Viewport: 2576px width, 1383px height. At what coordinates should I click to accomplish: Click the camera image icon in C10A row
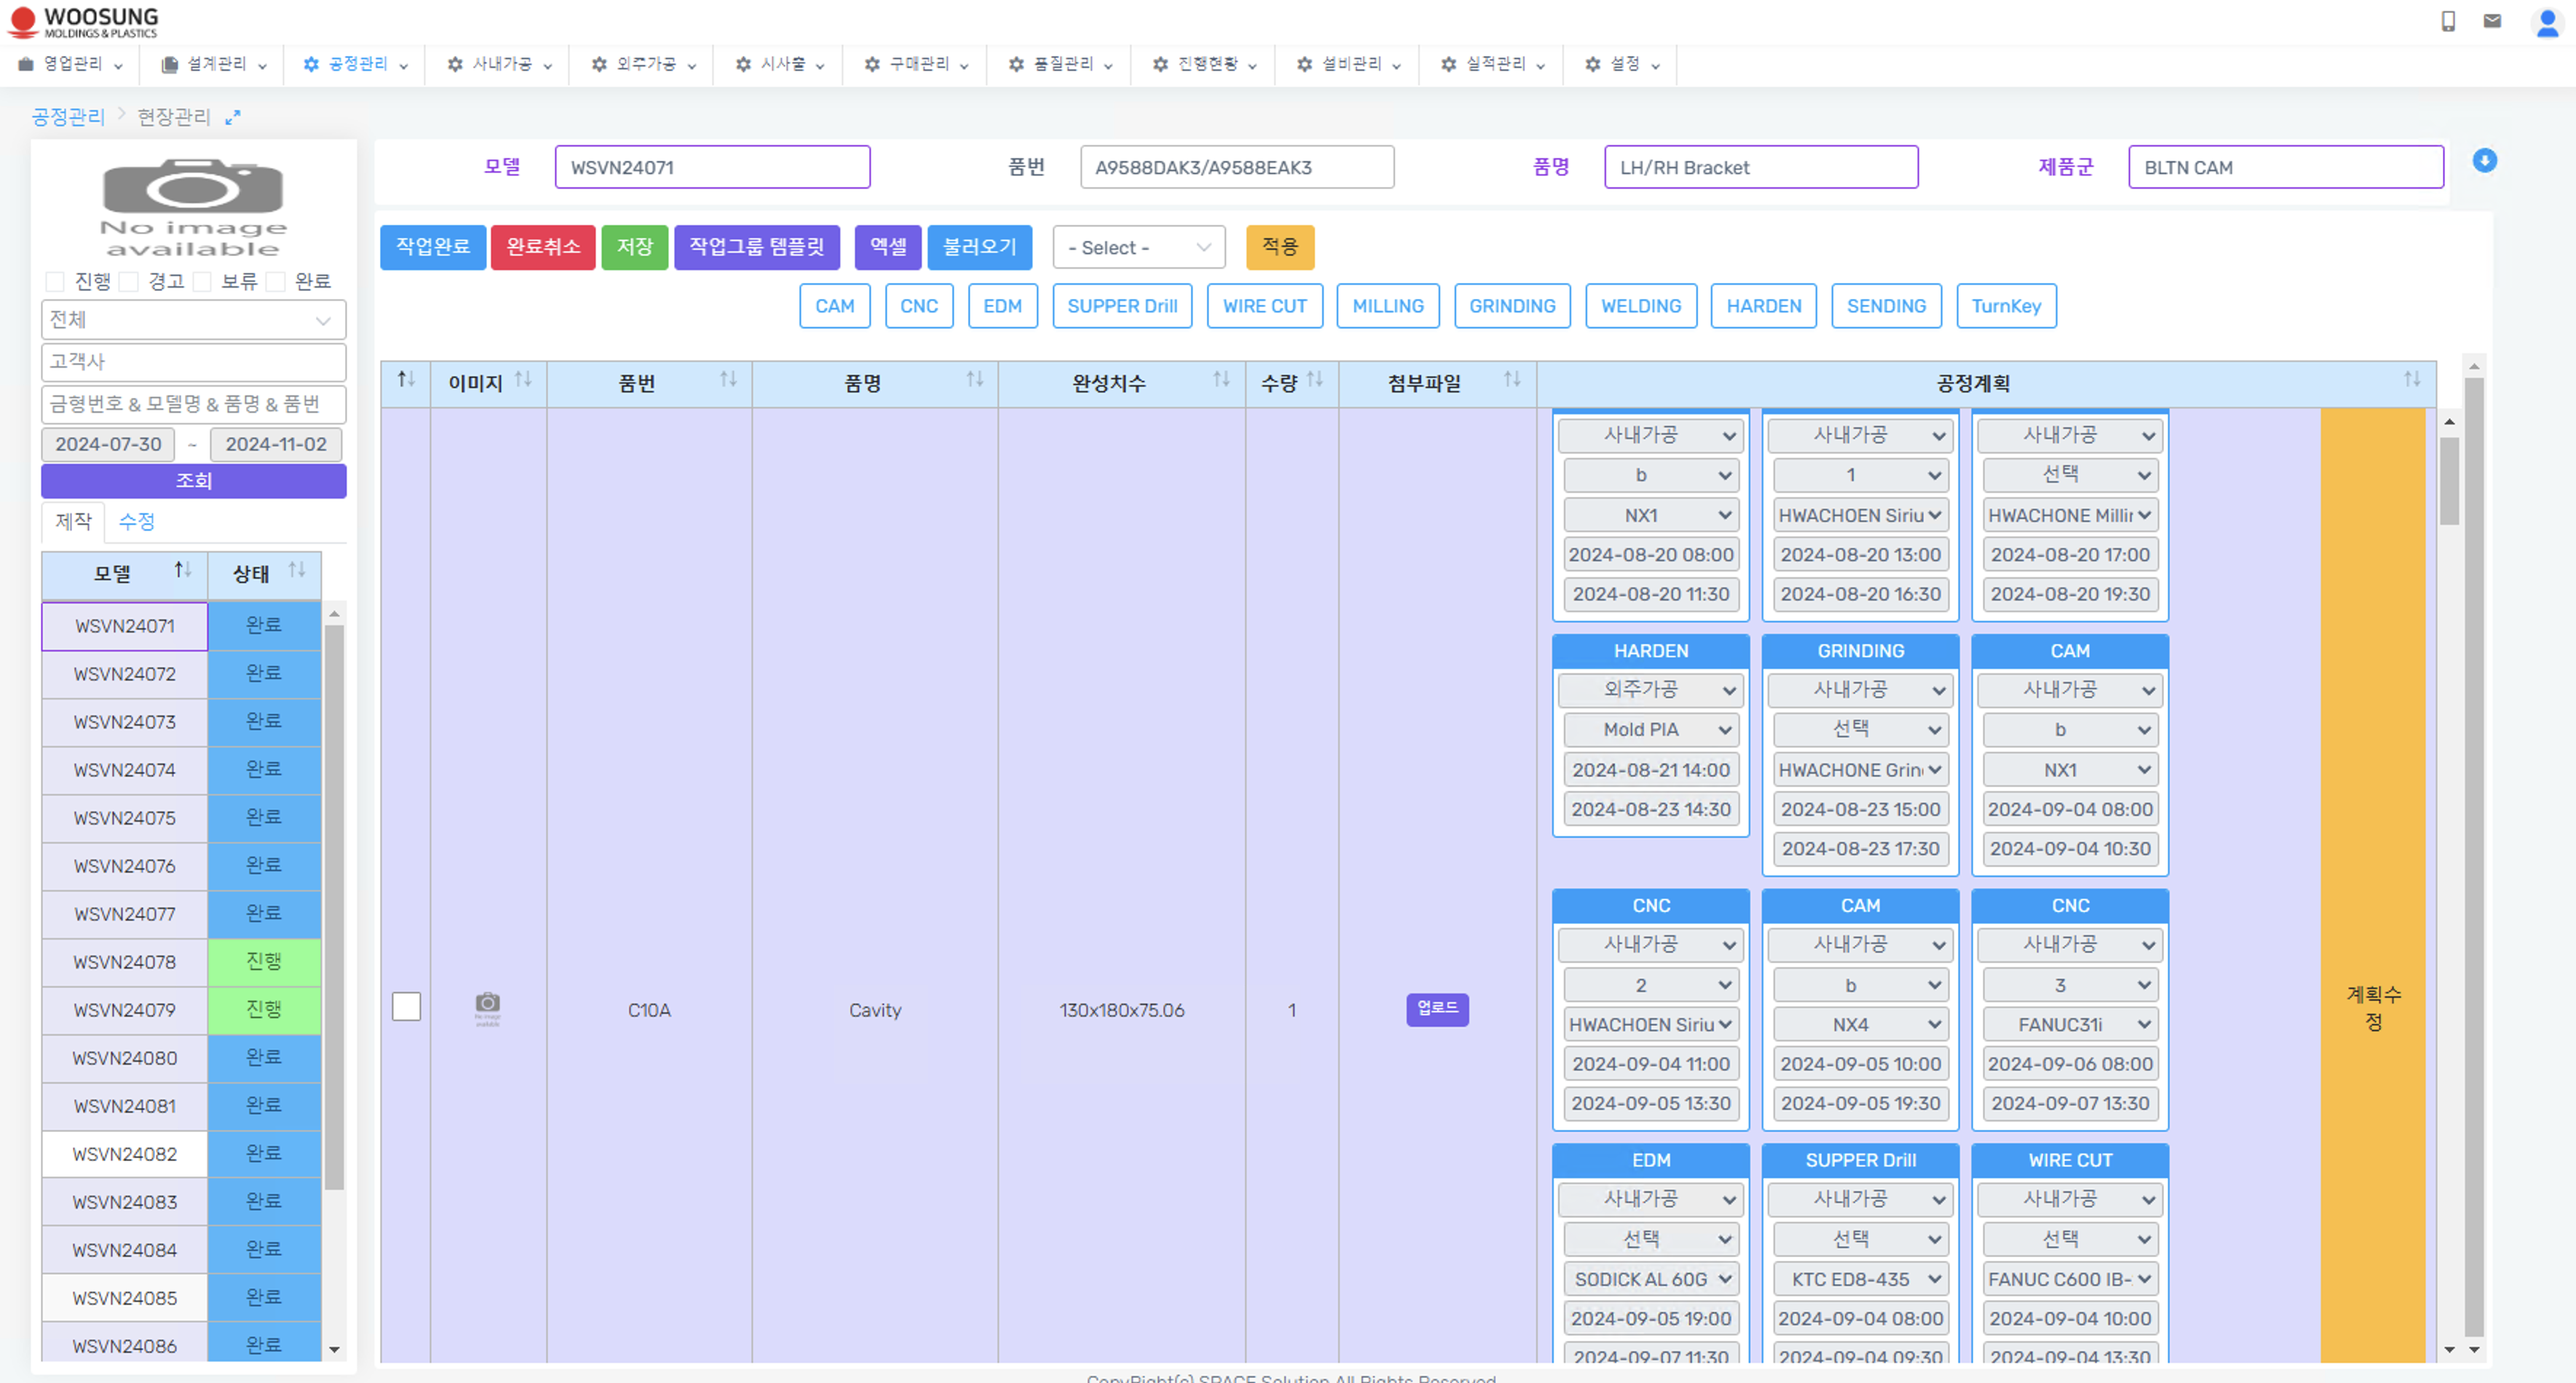487,1004
